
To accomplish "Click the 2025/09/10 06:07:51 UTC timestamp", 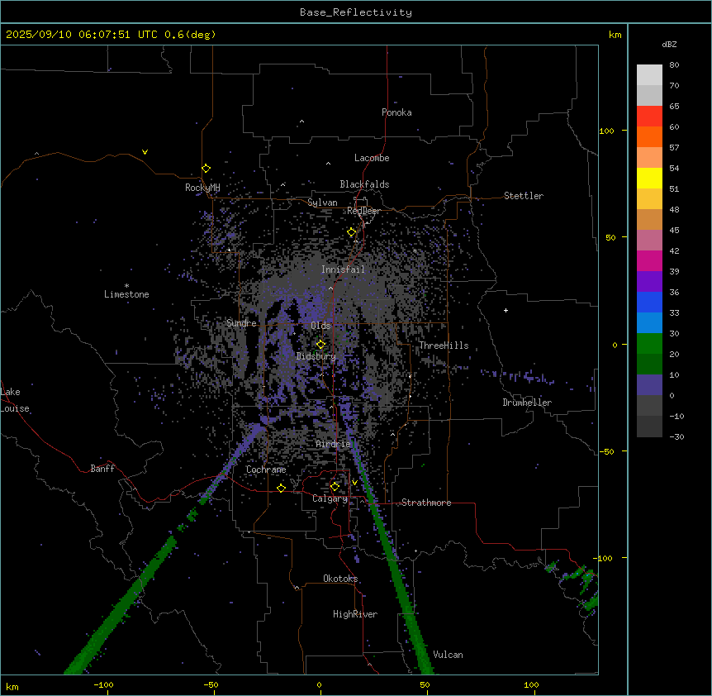I will tap(82, 35).
